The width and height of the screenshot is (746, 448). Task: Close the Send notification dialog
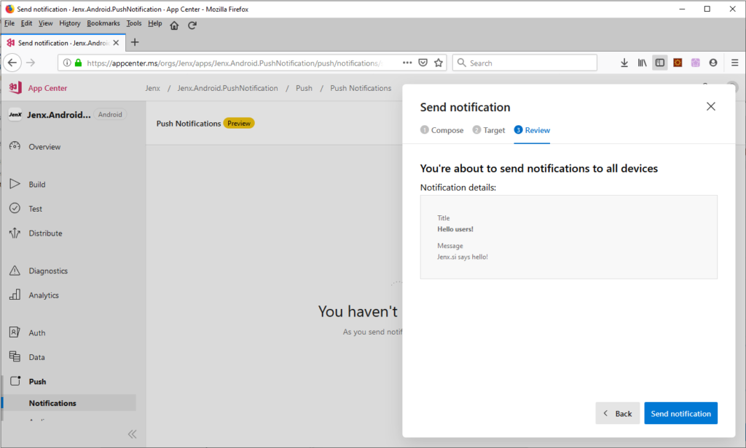pos(711,106)
